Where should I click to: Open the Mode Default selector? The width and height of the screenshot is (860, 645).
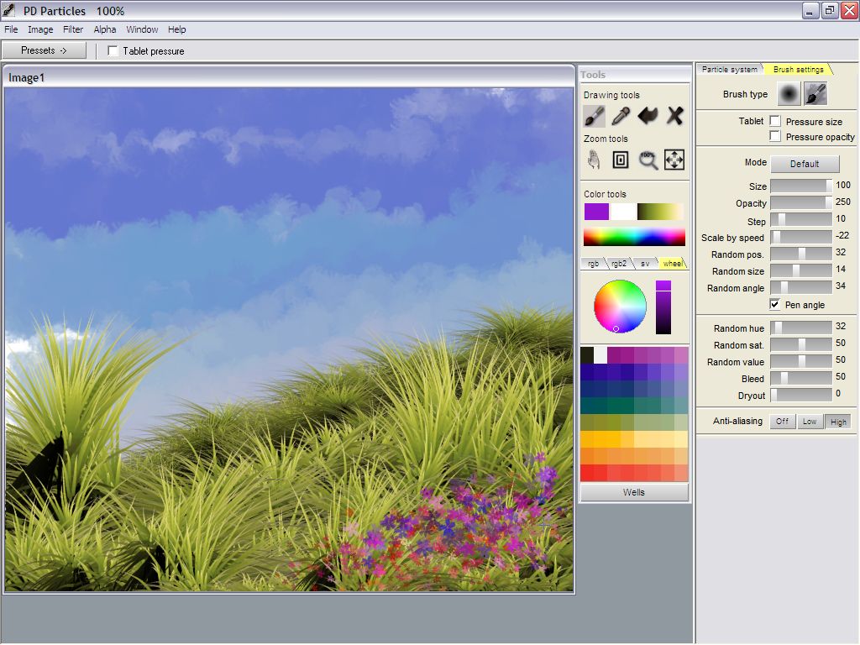[x=805, y=164]
